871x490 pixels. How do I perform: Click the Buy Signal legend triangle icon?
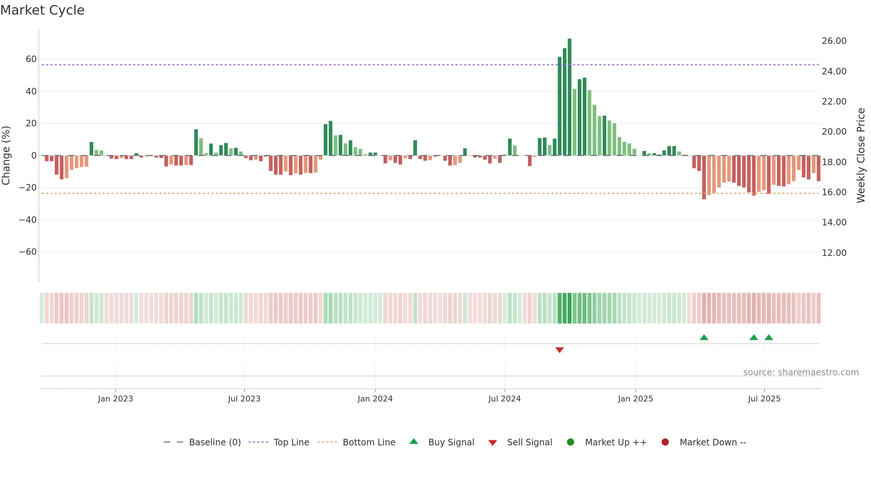(x=414, y=441)
